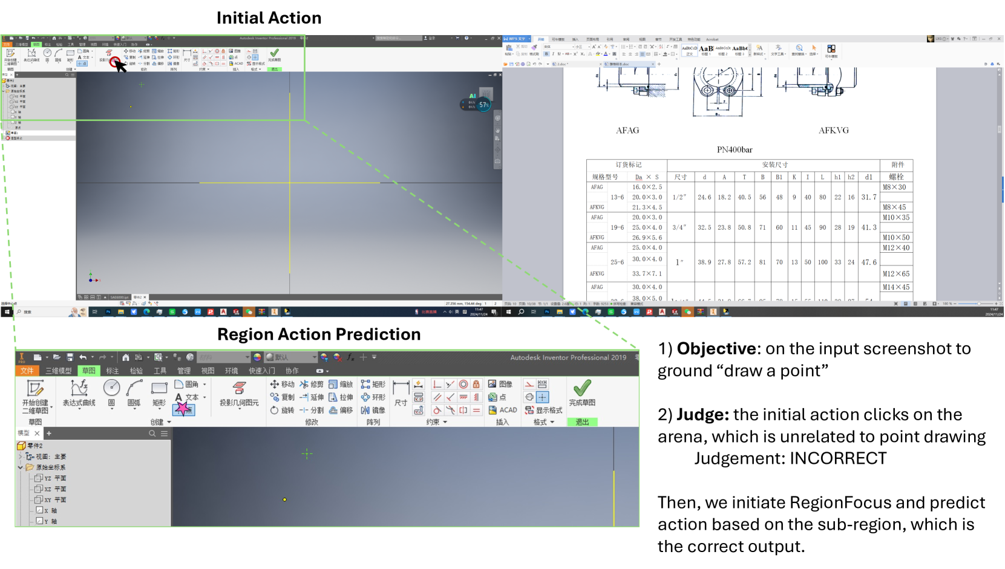Pick the 矩形 rectangle sketch tool in enlarged ribbon
1005x569 pixels.
[x=159, y=394]
